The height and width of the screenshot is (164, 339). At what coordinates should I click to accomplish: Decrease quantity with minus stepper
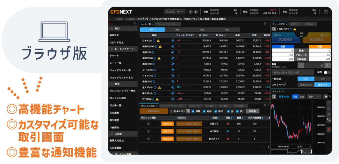click(301, 65)
